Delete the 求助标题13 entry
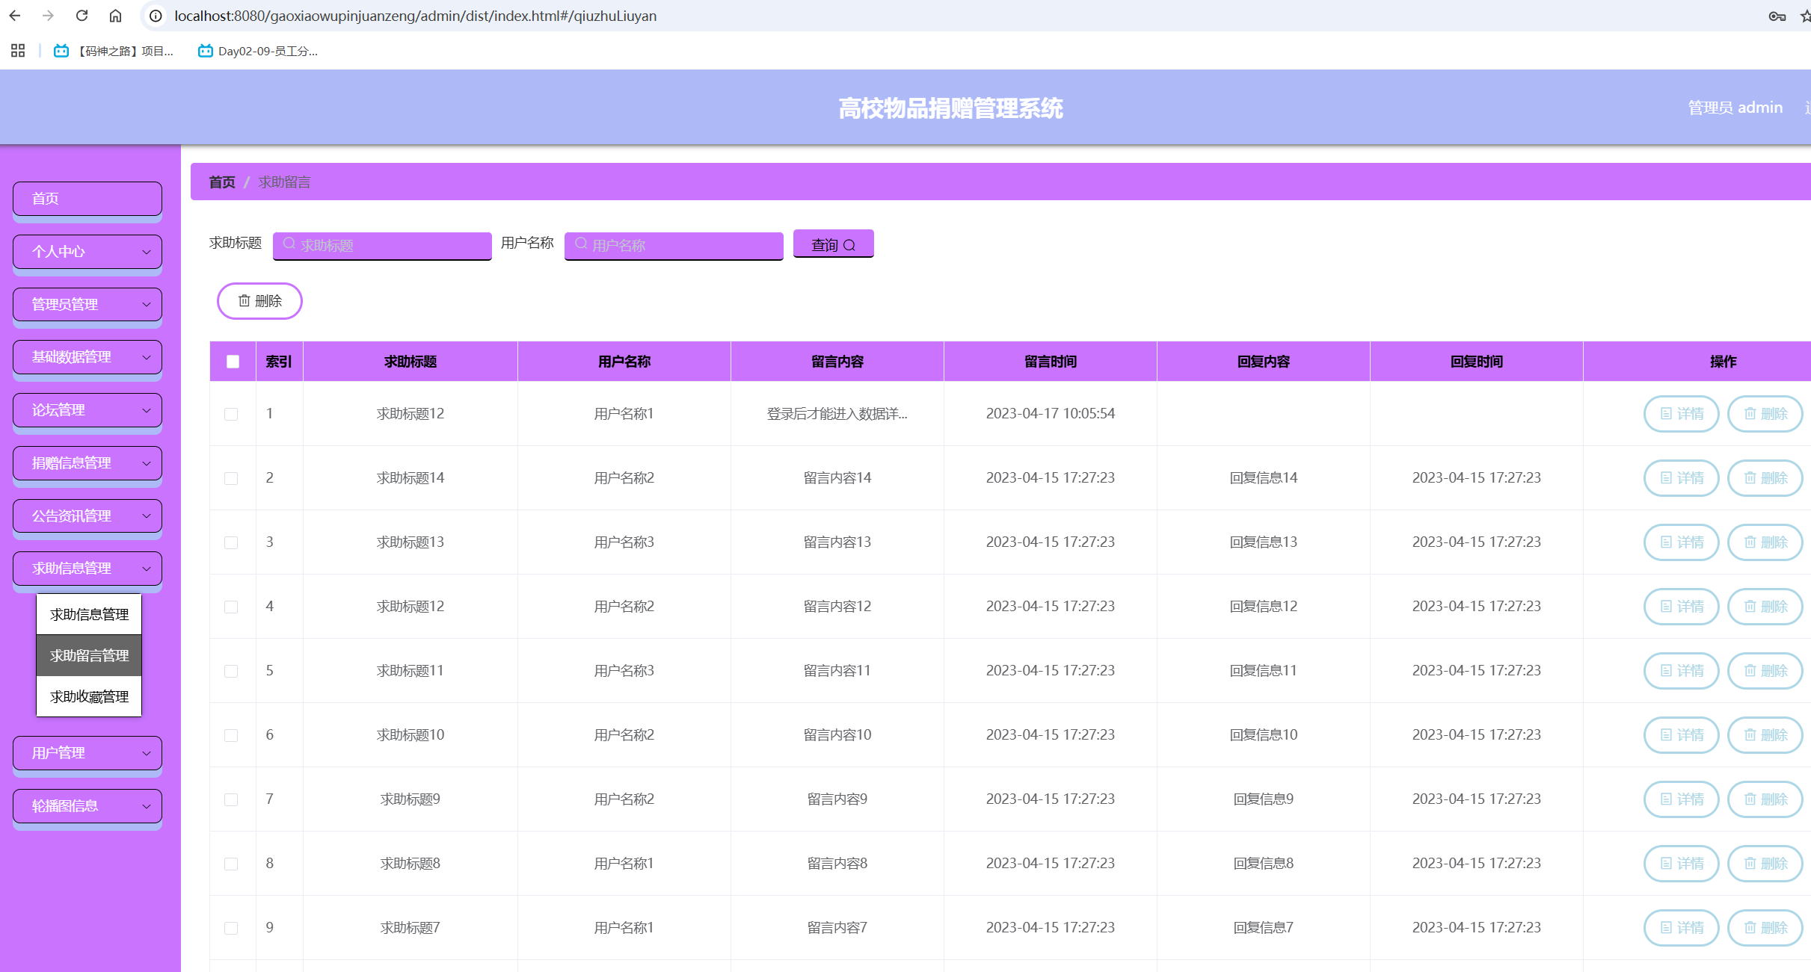Screen dimensions: 1811x972 (x=1765, y=542)
